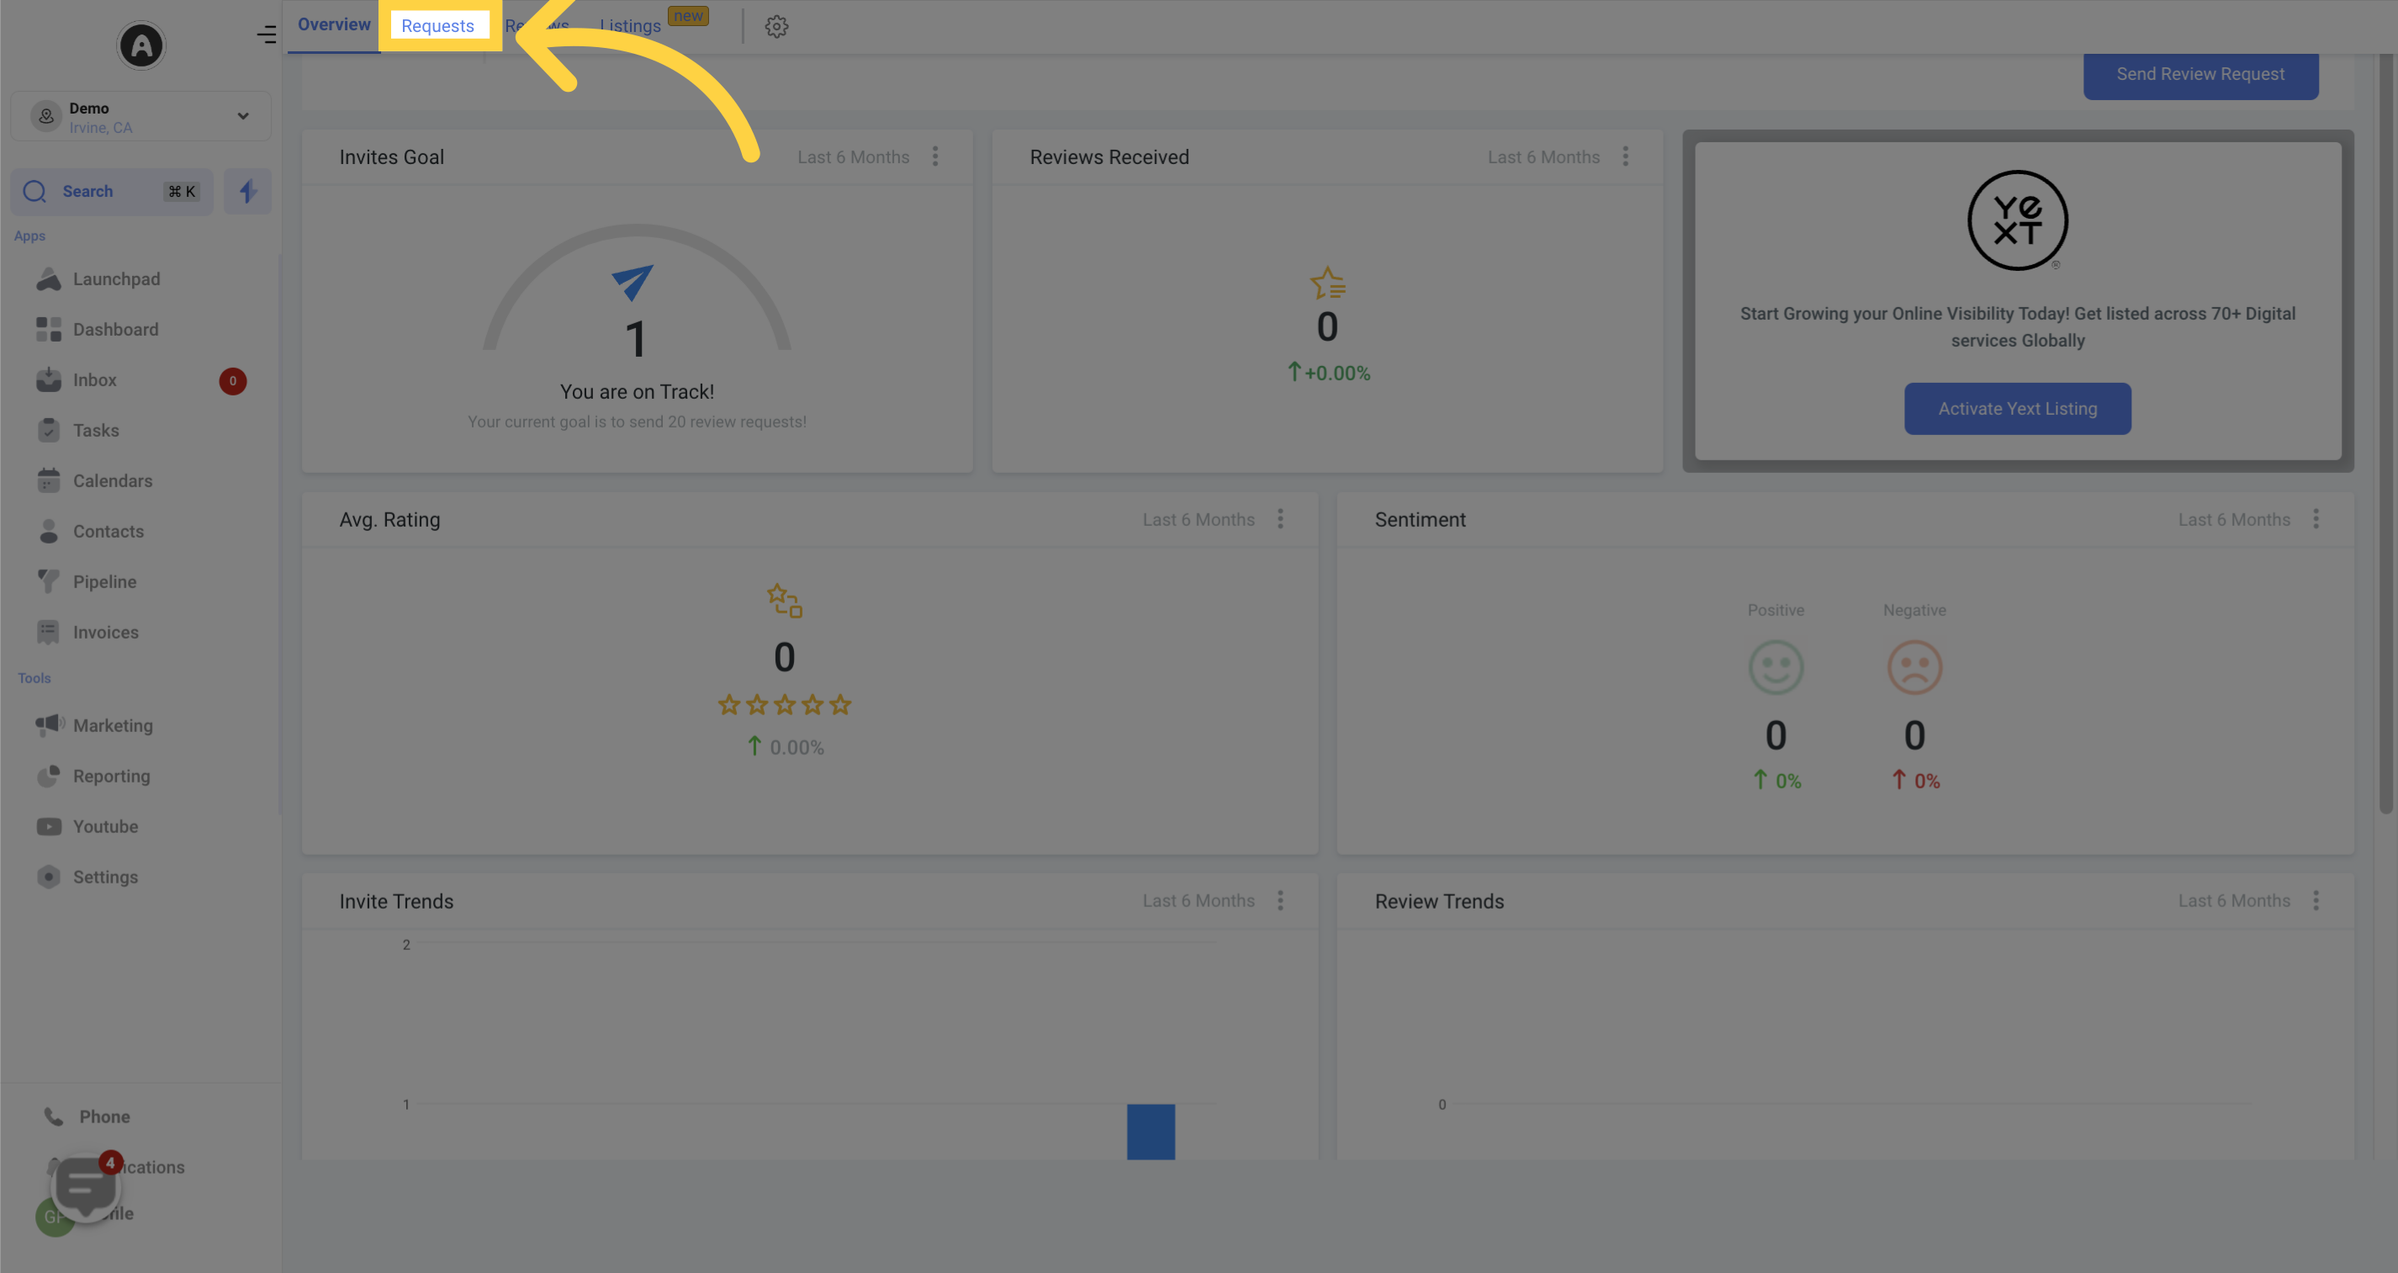Open Review Trends options menu

point(2316,900)
